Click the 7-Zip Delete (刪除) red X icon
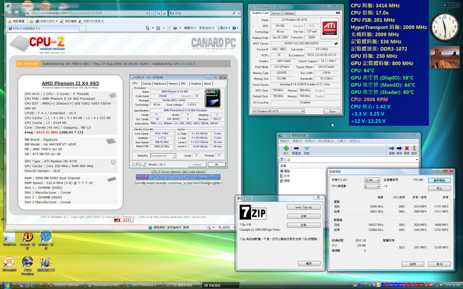 (406, 148)
